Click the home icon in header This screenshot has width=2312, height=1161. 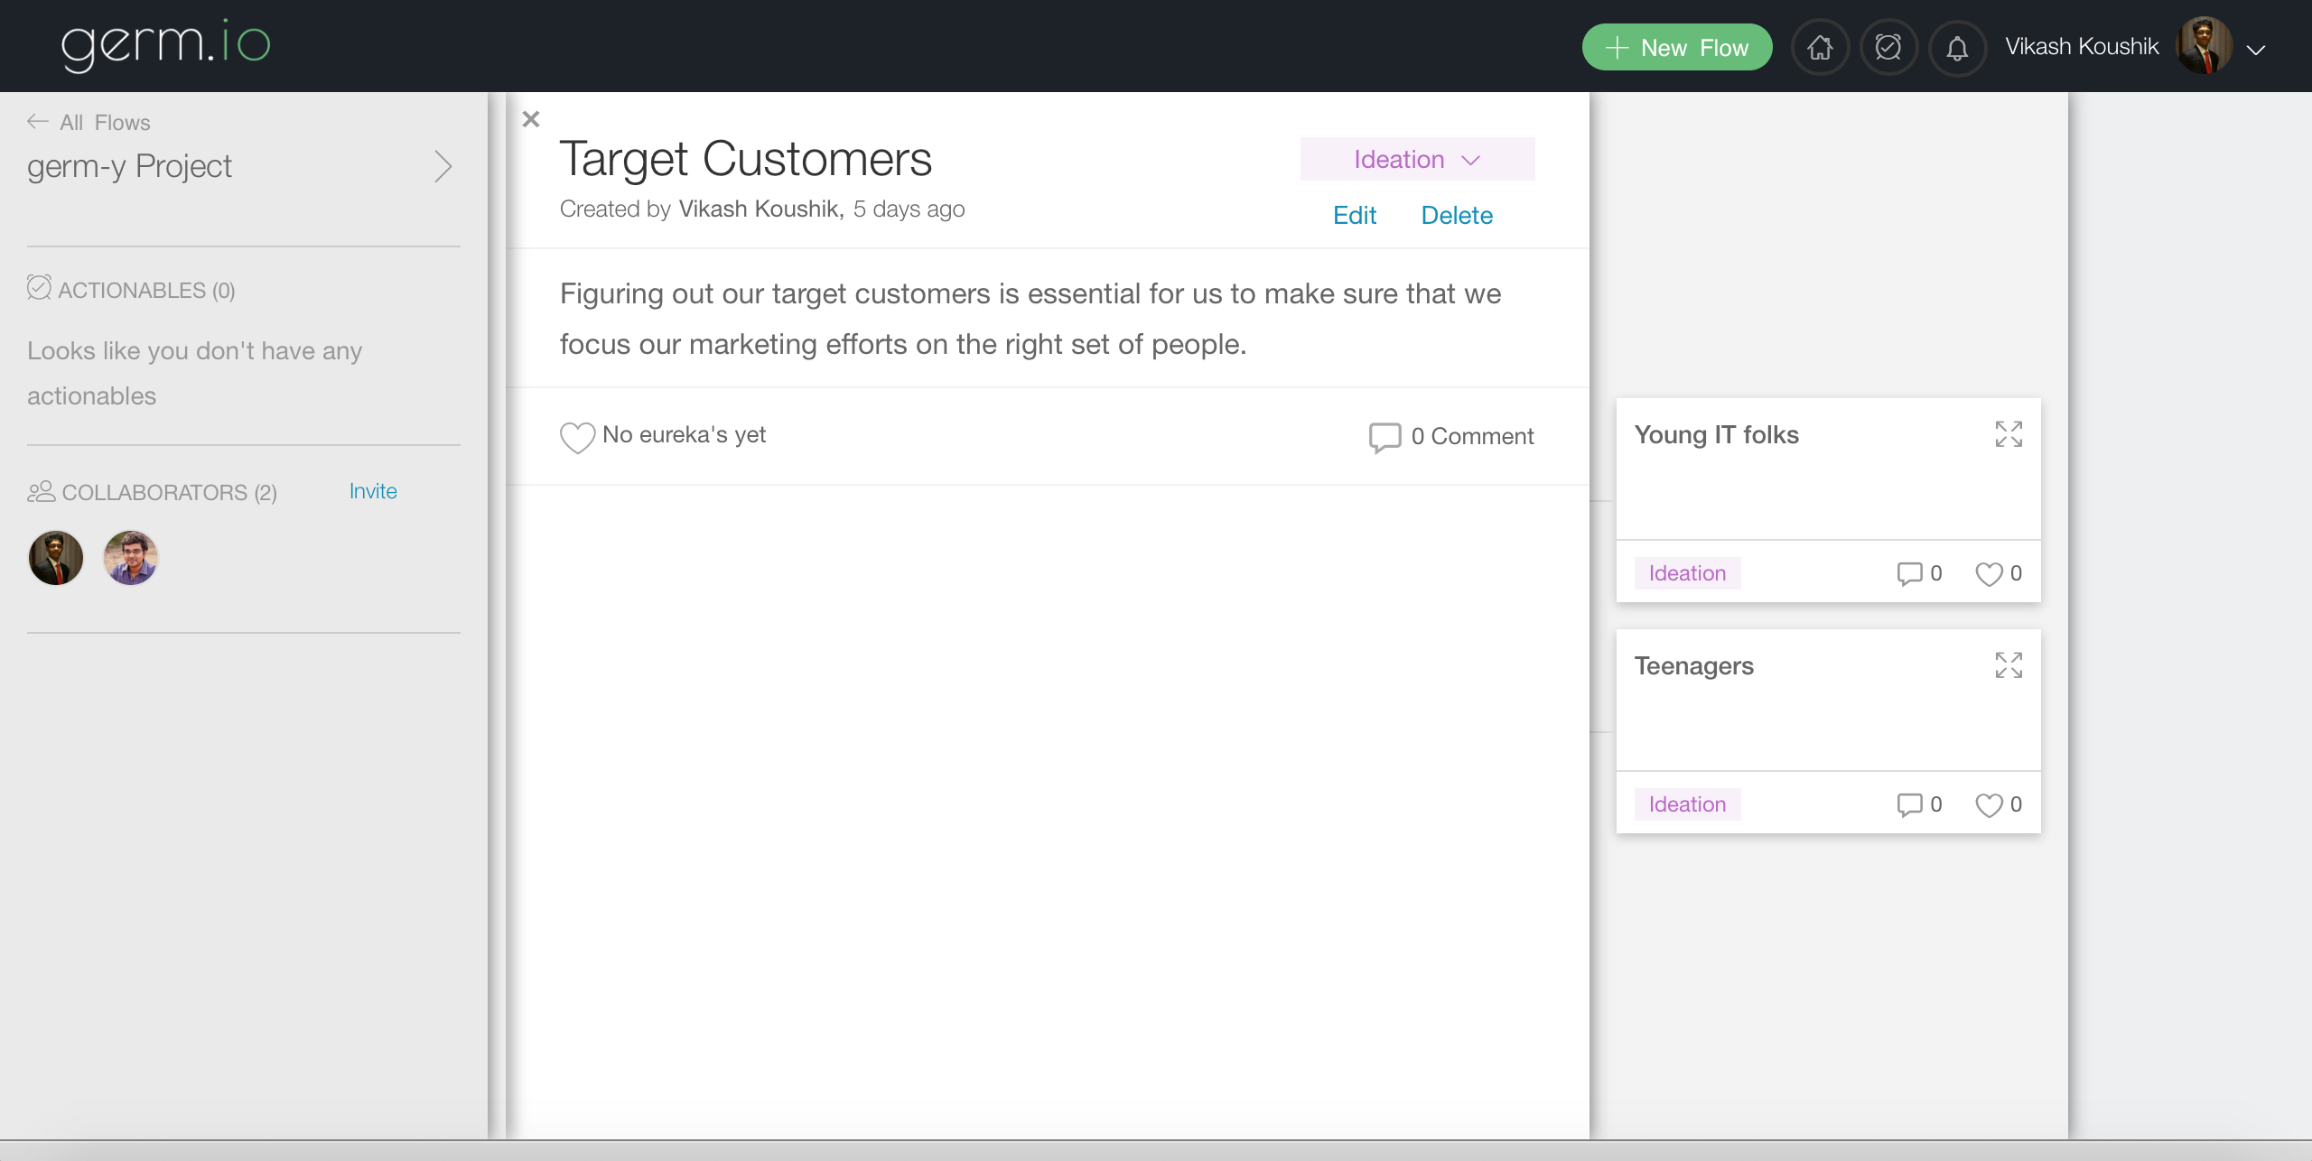pos(1820,48)
